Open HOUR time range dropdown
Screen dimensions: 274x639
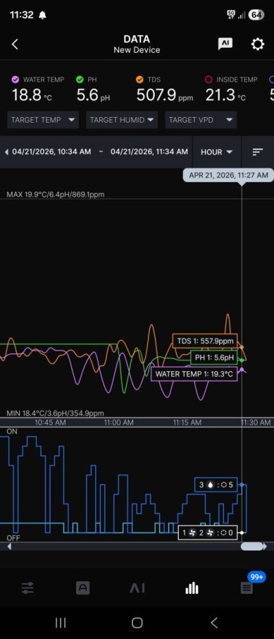coord(216,151)
